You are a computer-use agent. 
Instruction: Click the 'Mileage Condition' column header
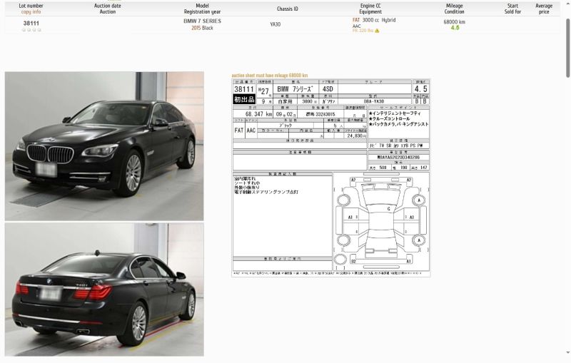(454, 9)
